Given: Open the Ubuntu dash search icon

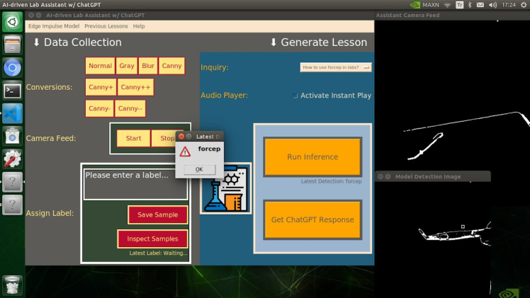Looking at the screenshot, I should 12,23.
